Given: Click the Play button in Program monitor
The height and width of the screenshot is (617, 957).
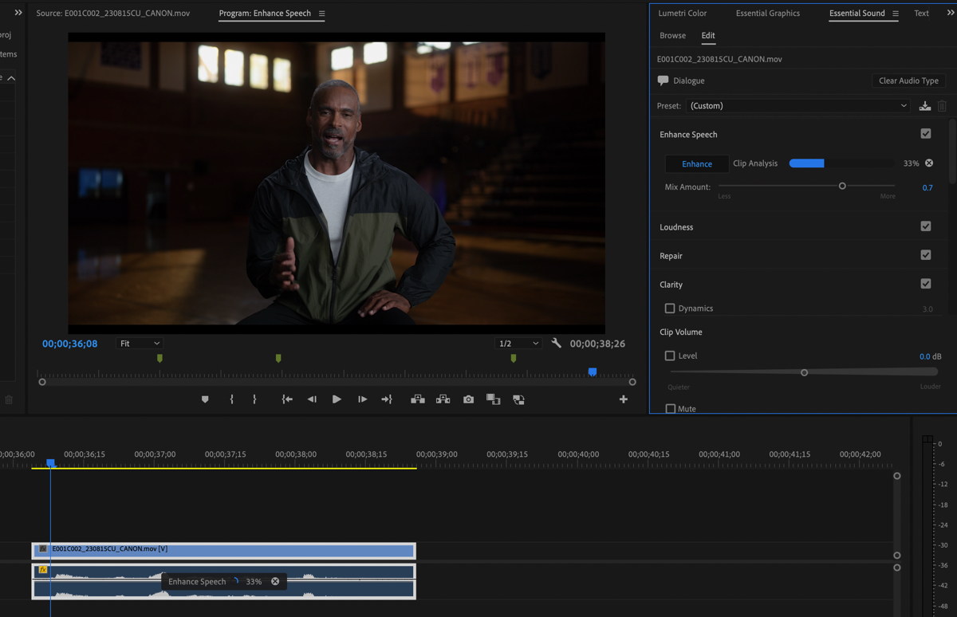Looking at the screenshot, I should [337, 399].
